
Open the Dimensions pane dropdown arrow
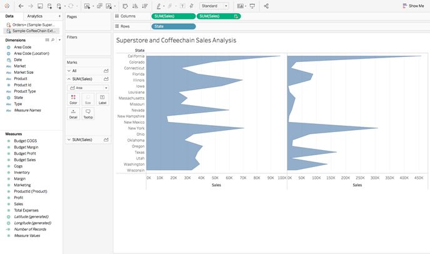(x=59, y=40)
